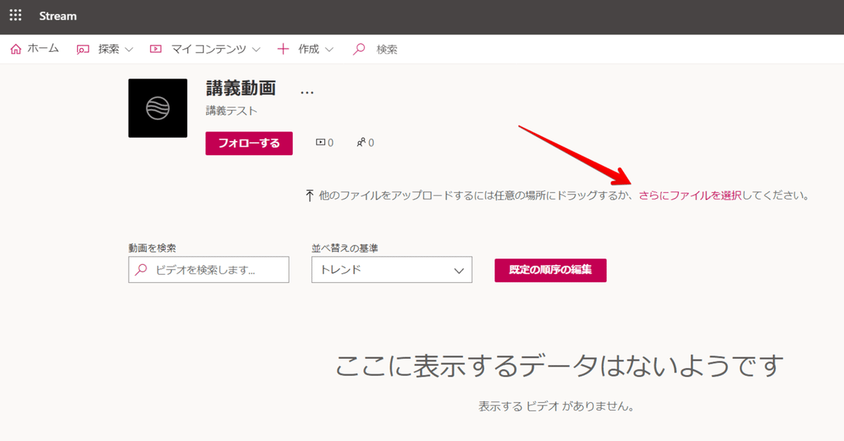Click the 並べ替えの基準 label
Screen dimensions: 844x441
pyautogui.click(x=345, y=248)
